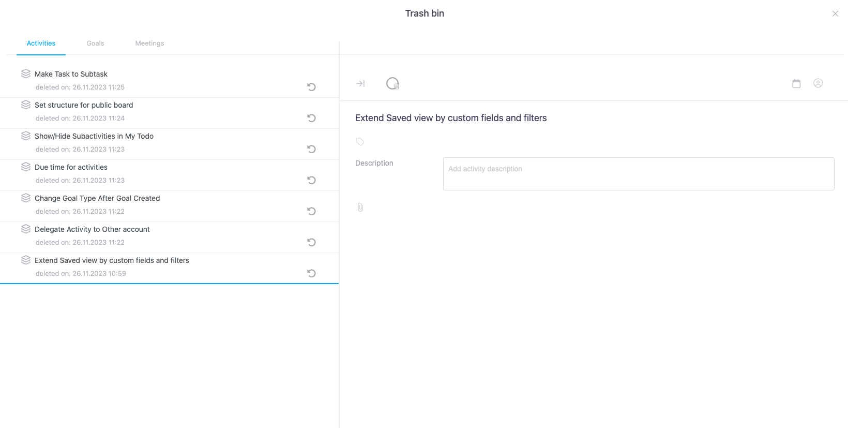Open the calendar due date icon

[796, 83]
